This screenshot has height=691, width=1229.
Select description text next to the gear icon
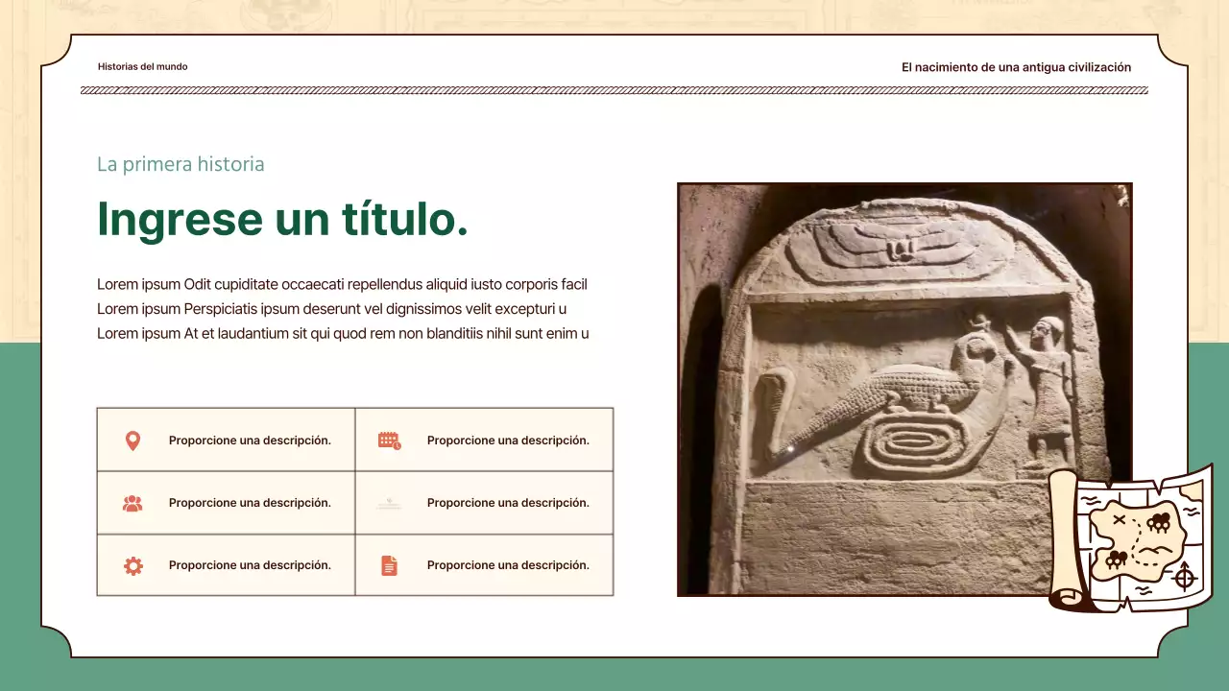pyautogui.click(x=251, y=565)
